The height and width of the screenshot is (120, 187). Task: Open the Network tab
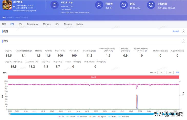click(x=68, y=24)
